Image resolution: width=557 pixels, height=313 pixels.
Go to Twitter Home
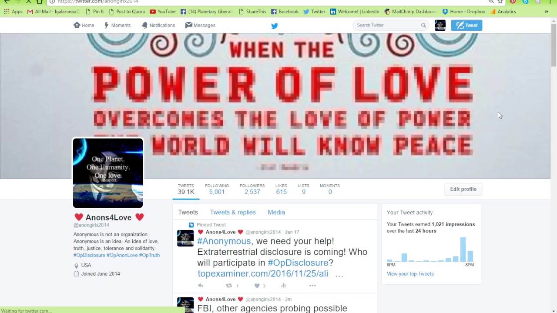click(84, 25)
